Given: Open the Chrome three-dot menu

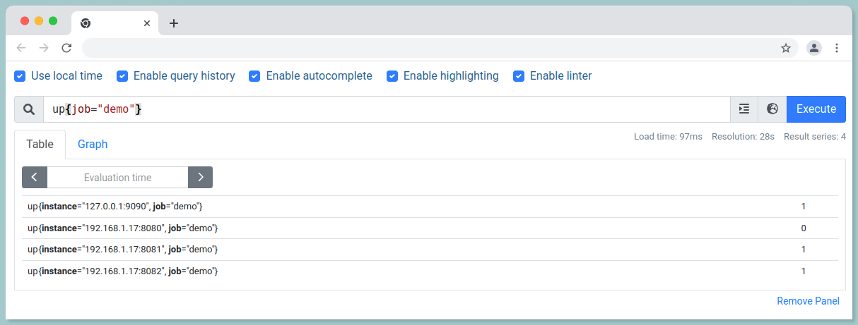Looking at the screenshot, I should (837, 48).
